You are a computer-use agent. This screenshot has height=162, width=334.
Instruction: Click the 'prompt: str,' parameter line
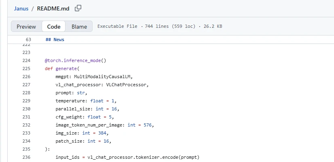click(x=72, y=93)
